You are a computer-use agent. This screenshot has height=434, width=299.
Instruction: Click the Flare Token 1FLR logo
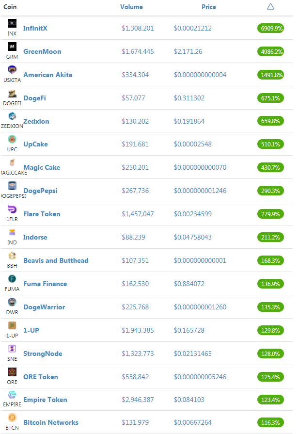pos(12,209)
